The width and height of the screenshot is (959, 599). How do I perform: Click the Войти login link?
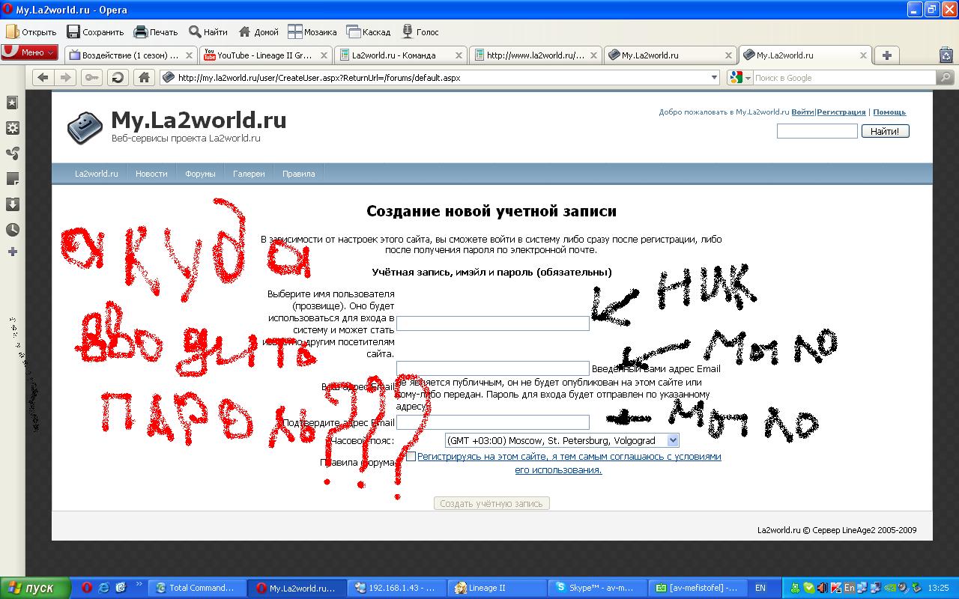click(802, 112)
